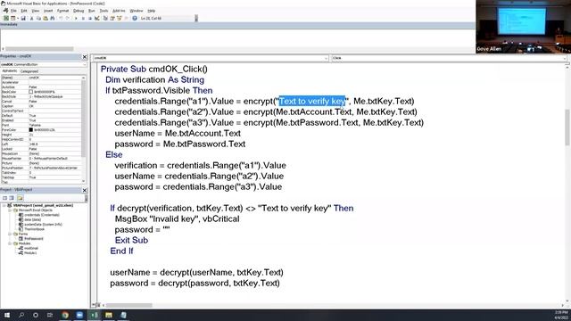This screenshot has width=571, height=321.
Task: Open Object Browser from toolbar icon
Action: tap(119, 18)
